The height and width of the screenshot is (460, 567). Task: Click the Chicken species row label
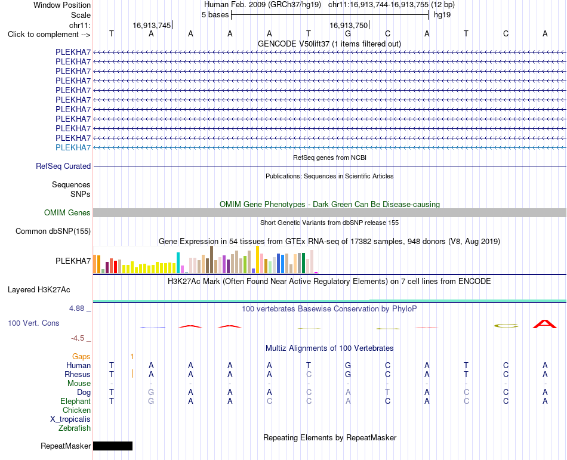click(76, 410)
